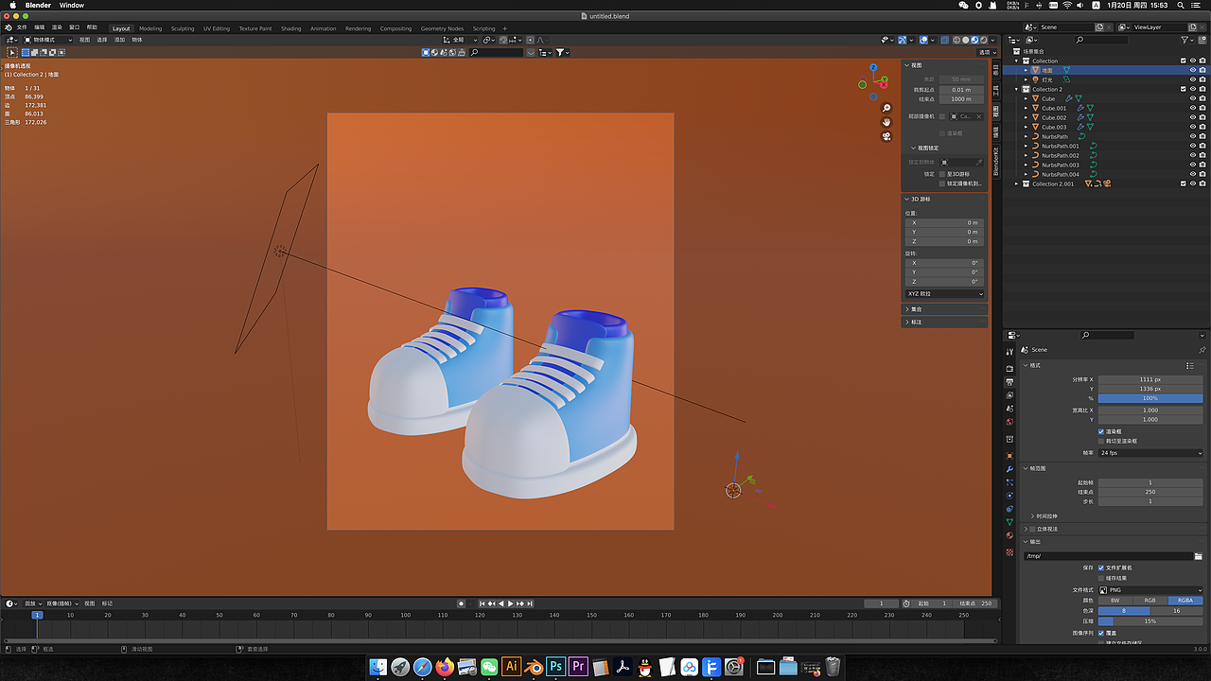
Task: Uncheck the 文件扩展名 checkbox in output settings
Action: (1101, 568)
